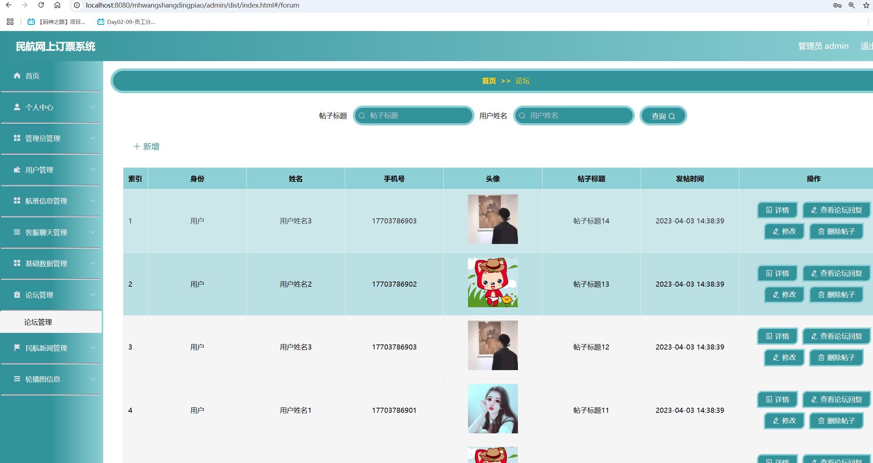This screenshot has height=463, width=873.
Task: Click the 发帖时间 column header
Action: [690, 179]
